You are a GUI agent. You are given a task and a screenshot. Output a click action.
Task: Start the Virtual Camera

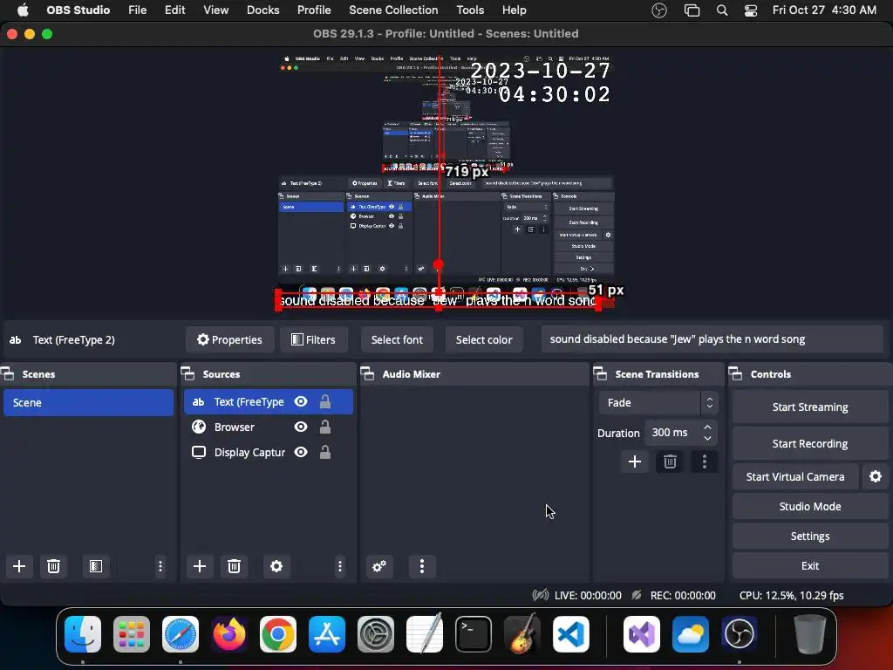(795, 477)
